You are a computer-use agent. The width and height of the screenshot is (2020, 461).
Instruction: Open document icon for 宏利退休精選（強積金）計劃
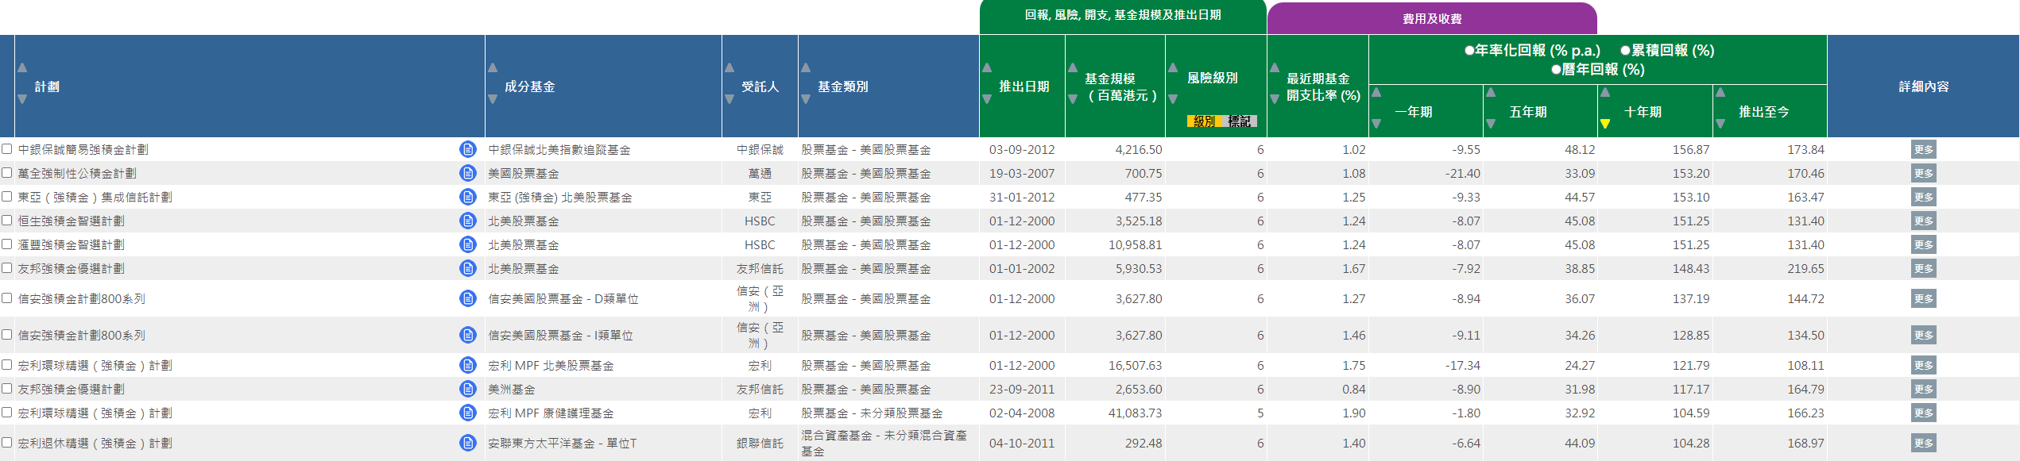coord(468,443)
